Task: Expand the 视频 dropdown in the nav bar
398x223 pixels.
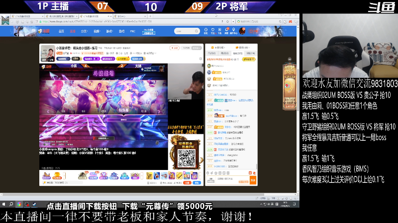Action: (x=97, y=31)
